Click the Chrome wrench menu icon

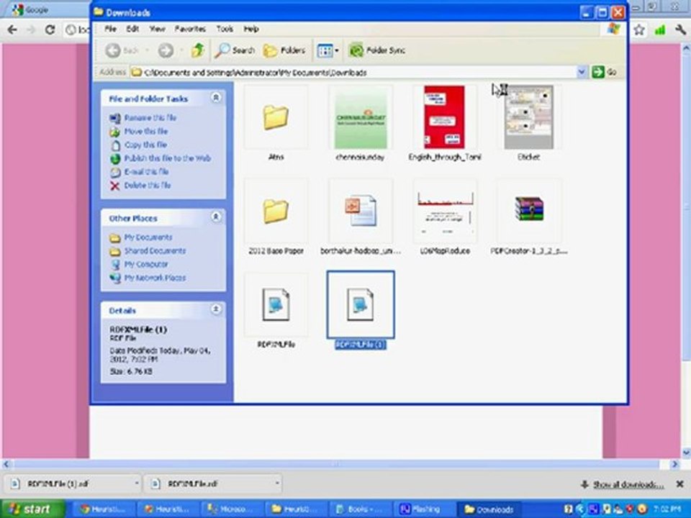680,30
